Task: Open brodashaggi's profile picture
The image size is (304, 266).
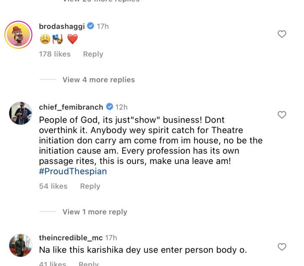Action: 19,35
